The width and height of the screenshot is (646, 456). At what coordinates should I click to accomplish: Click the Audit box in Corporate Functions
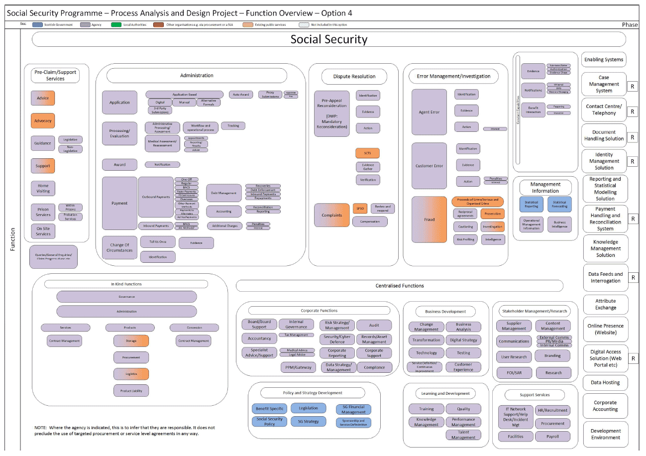(x=374, y=326)
